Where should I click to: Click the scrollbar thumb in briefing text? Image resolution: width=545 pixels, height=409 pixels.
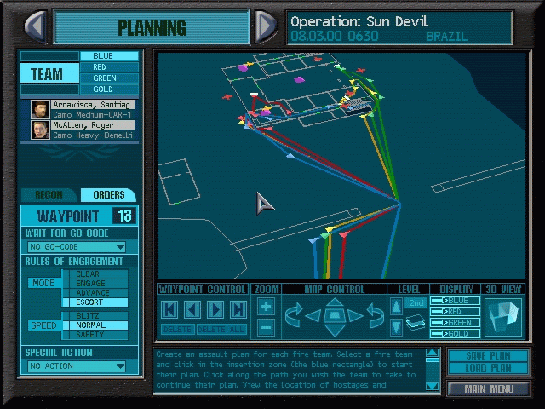tap(432, 360)
